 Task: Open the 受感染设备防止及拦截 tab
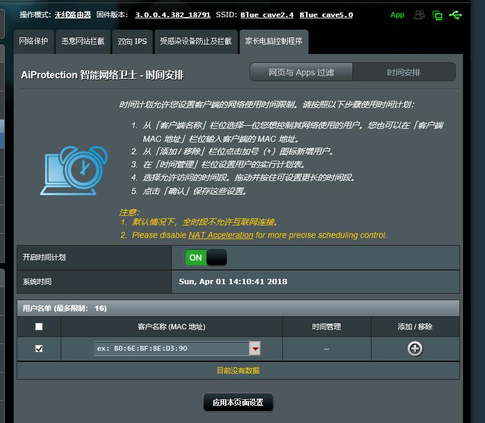[196, 42]
